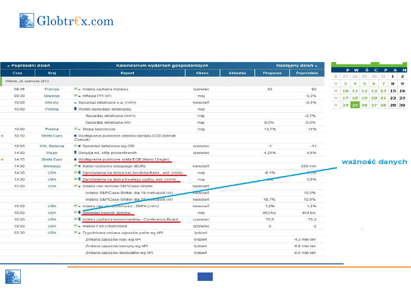Image resolution: width=411 pixels, height=290 pixels.
Task: Open Indeks zaufania konsumentów - Conference Board report
Action: point(130,220)
